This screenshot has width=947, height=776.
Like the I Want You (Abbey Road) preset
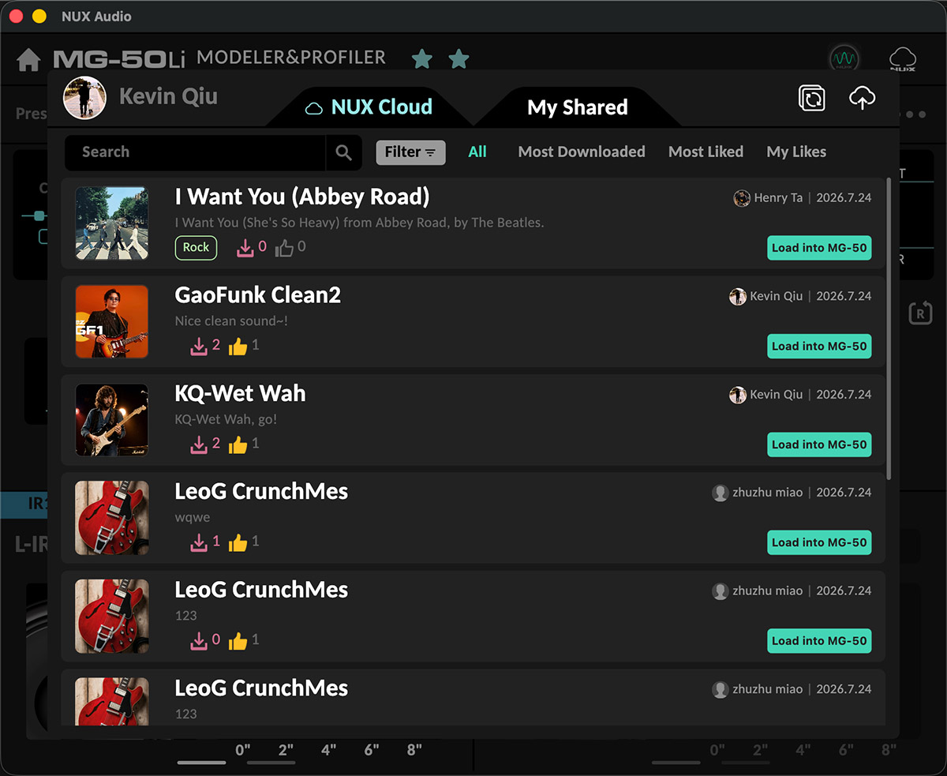[x=284, y=248]
